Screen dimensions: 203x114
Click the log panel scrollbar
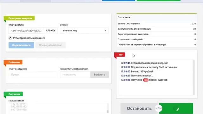pyautogui.click(x=194, y=78)
